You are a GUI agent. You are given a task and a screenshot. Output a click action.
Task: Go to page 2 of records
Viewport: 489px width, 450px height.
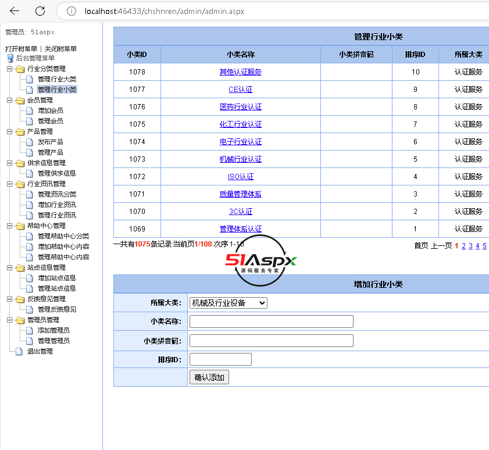click(464, 246)
